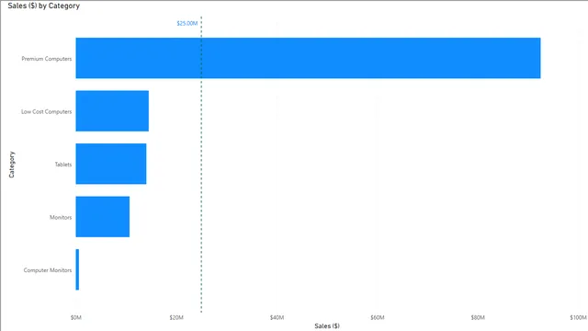The height and width of the screenshot is (331, 588).
Task: Click the chart title Sales ($) by Category
Action: (43, 6)
